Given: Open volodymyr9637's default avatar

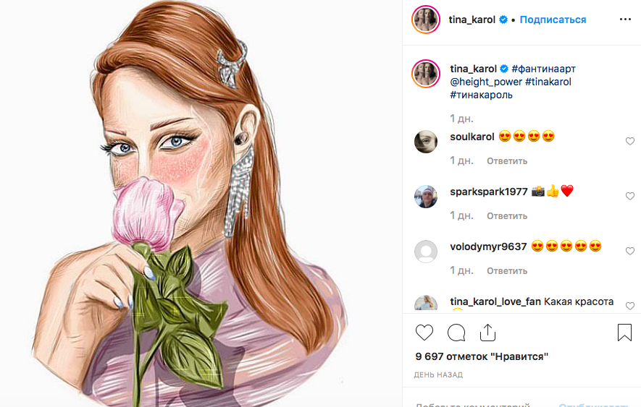Looking at the screenshot, I should click(x=426, y=252).
